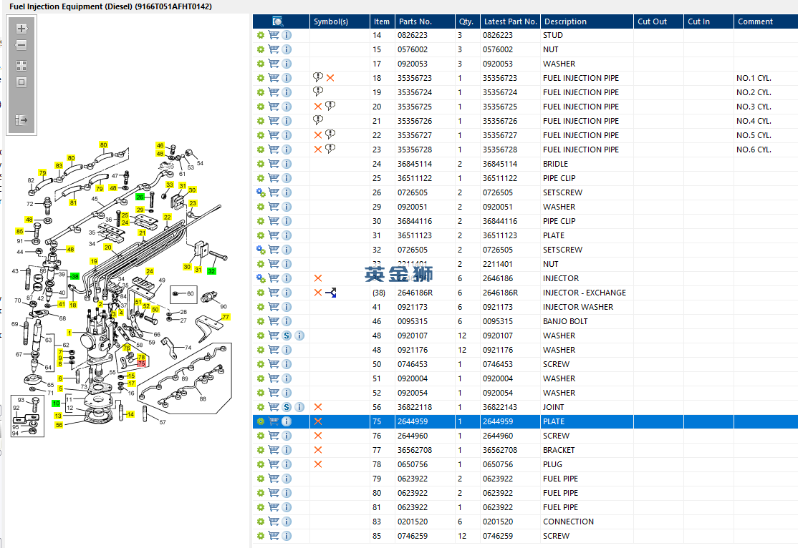Click green callout 10 in diagram
This screenshot has height=548, width=798.
pyautogui.click(x=56, y=403)
